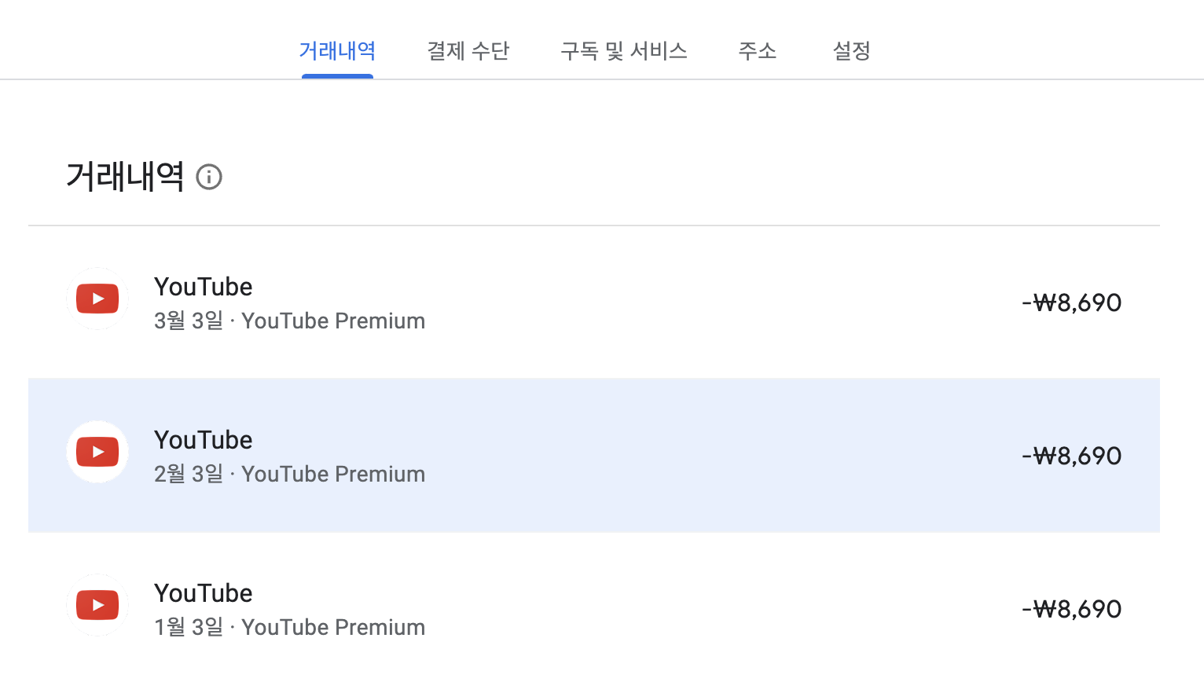The height and width of the screenshot is (682, 1204).
Task: Select the 3월 3일 · YouTube Premium line
Action: (289, 321)
